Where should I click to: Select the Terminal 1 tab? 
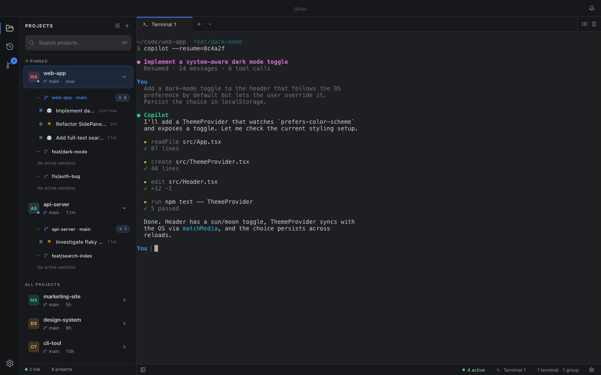coord(164,25)
